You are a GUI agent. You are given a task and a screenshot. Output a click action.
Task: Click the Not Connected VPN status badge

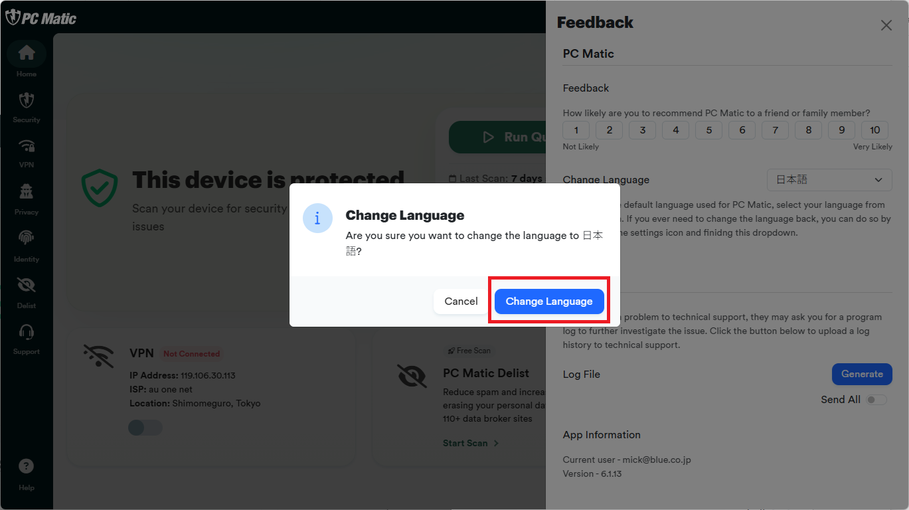pyautogui.click(x=192, y=354)
